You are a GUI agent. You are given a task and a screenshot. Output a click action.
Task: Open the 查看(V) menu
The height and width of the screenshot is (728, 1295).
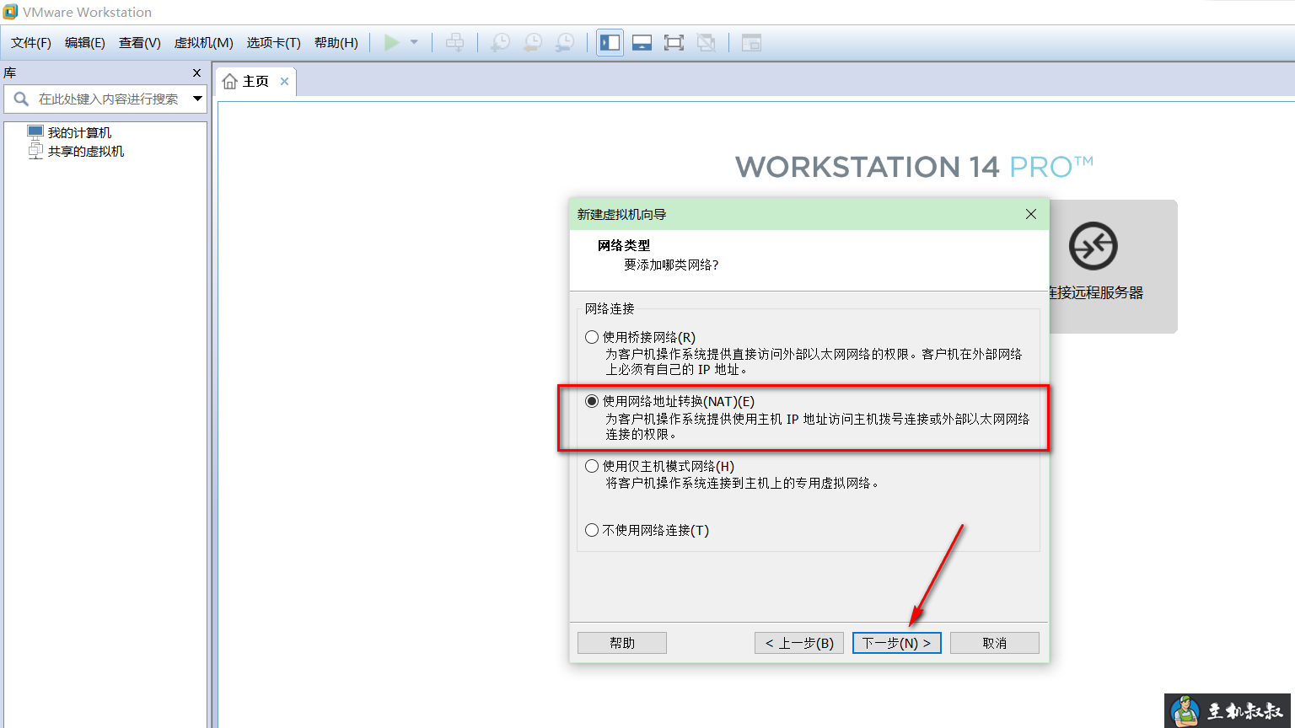pyautogui.click(x=140, y=42)
